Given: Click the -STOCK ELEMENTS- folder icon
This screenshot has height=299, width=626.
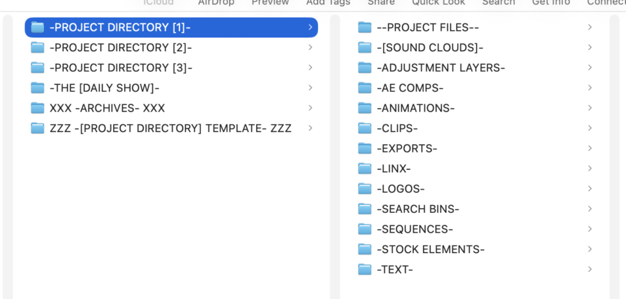Looking at the screenshot, I should (365, 250).
